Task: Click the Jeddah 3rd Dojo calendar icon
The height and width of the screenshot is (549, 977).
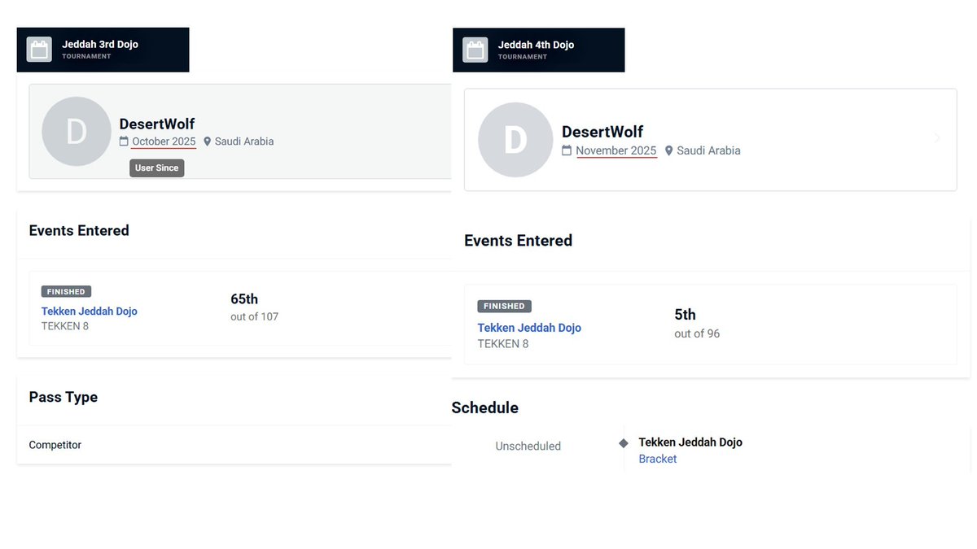Action: (x=39, y=50)
